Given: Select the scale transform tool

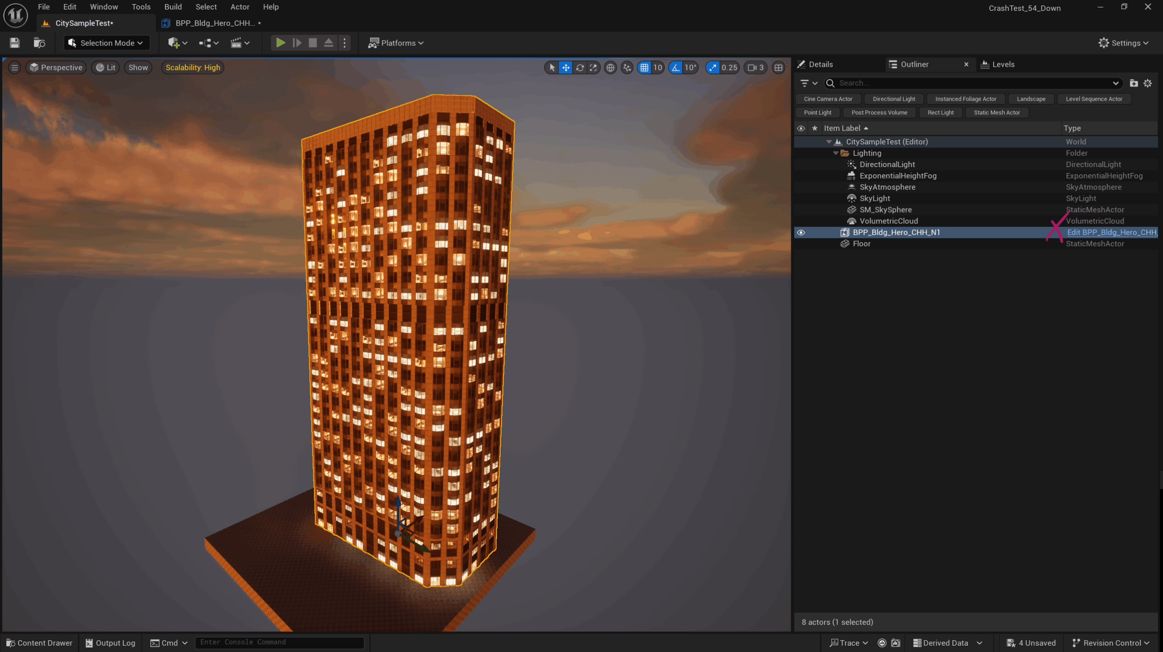Looking at the screenshot, I should (x=593, y=68).
